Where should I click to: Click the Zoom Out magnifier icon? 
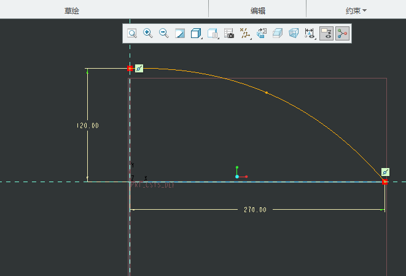tap(164, 33)
